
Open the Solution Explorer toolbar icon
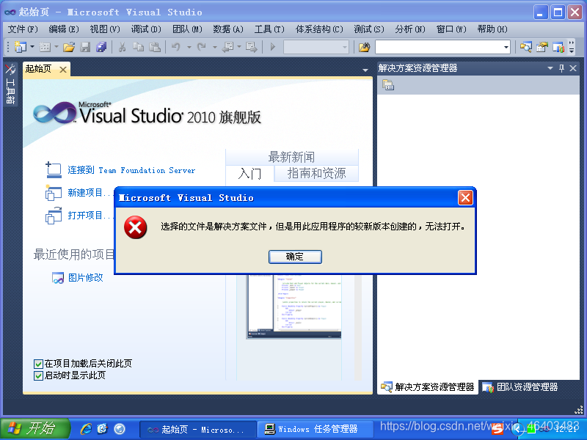525,47
